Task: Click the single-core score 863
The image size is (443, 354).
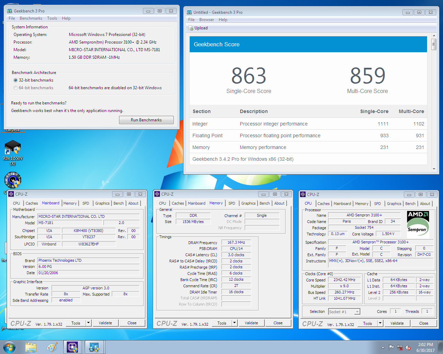Action: tap(249, 76)
